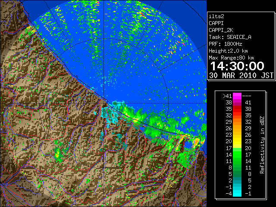
Task: Click the 14:30:00 timestamp
Action: coord(237,66)
